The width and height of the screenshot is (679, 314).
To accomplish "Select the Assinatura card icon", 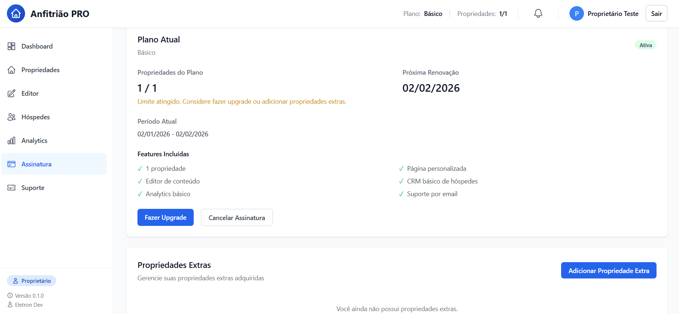I will [11, 164].
